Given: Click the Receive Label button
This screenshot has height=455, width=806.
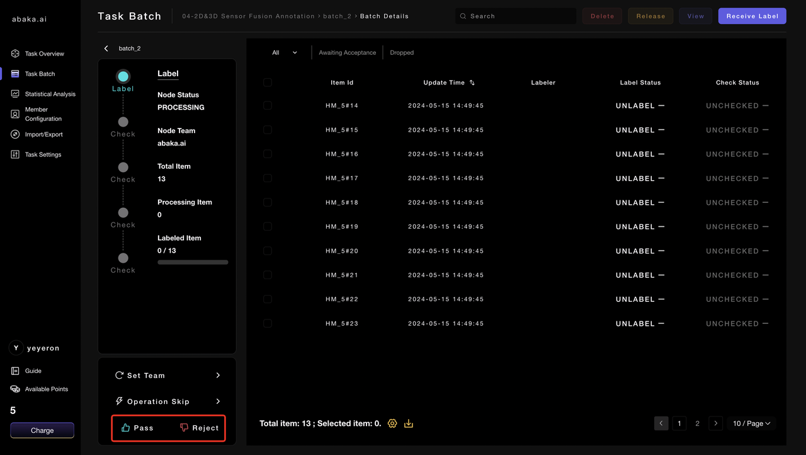Looking at the screenshot, I should click(752, 16).
